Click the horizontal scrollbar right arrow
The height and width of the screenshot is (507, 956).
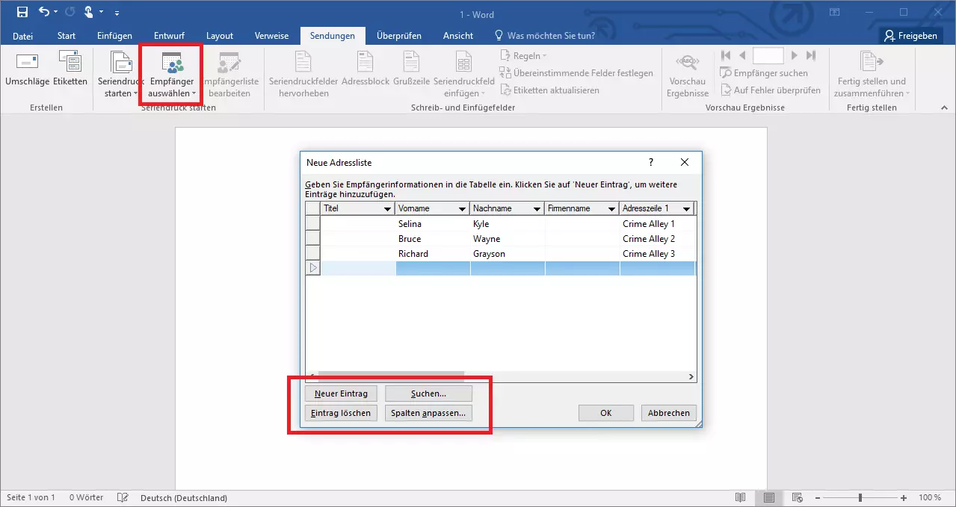tap(691, 377)
